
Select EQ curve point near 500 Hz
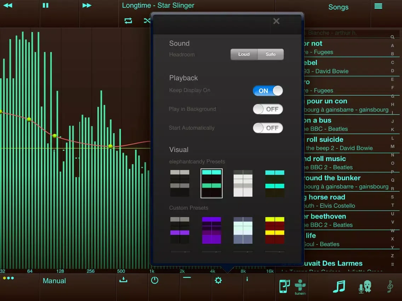point(110,146)
